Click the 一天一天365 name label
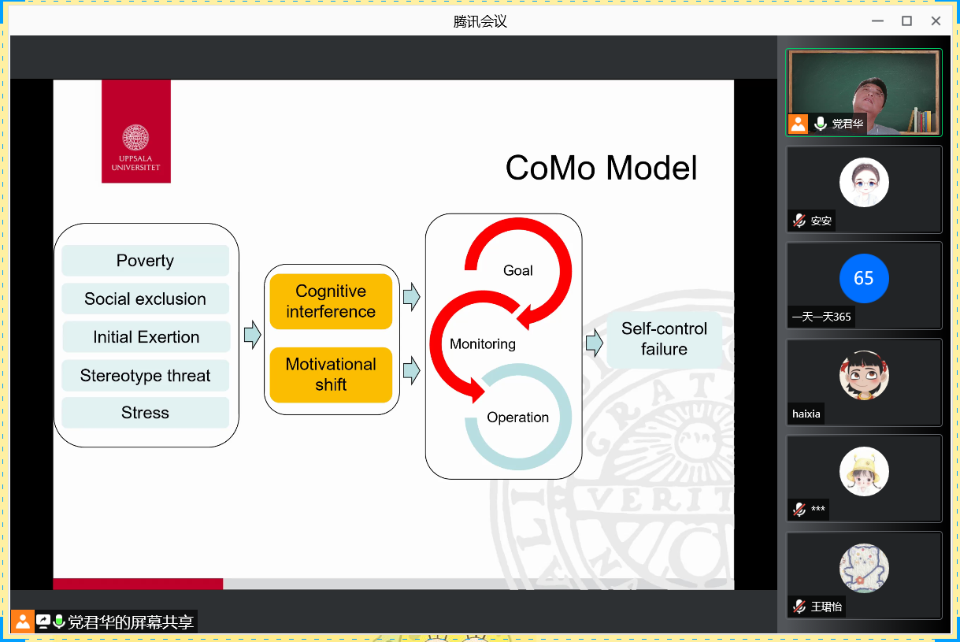 coord(821,317)
